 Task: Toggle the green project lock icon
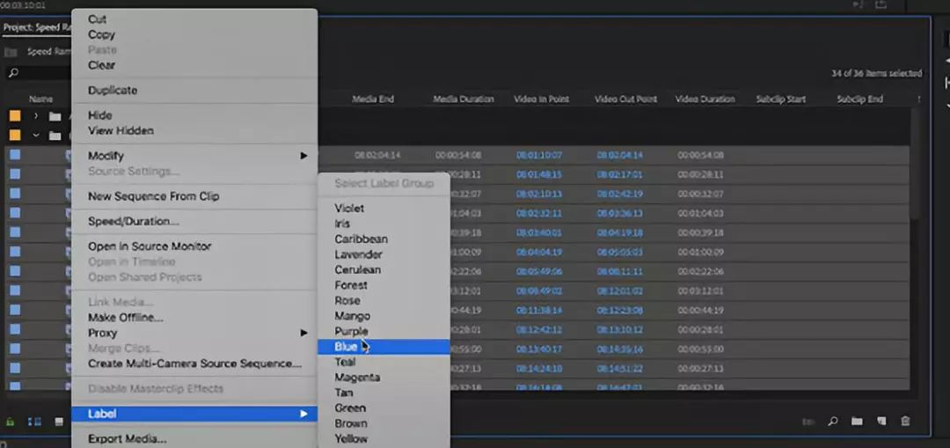click(x=11, y=422)
